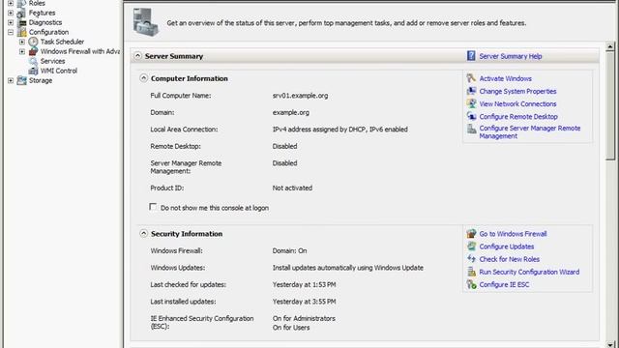This screenshot has width=619, height=348.
Task: Click the WMI Control icon
Action: tap(33, 71)
